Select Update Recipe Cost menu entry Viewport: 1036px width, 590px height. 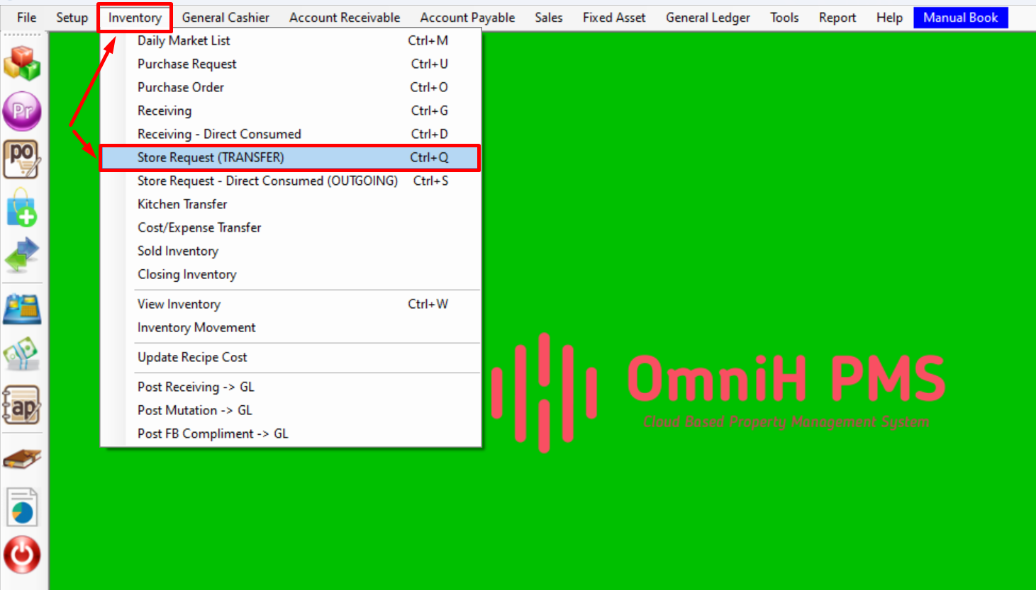[291, 357]
